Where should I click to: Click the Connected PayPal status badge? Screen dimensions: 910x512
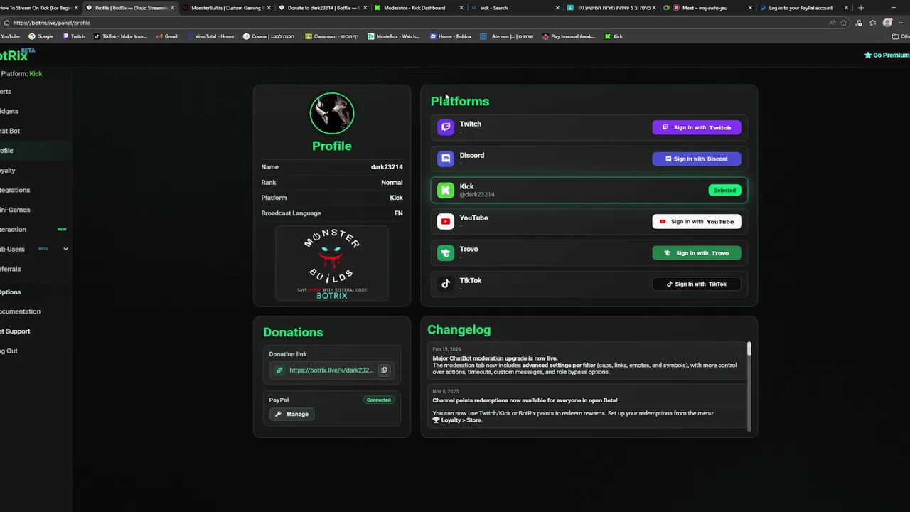(x=379, y=400)
